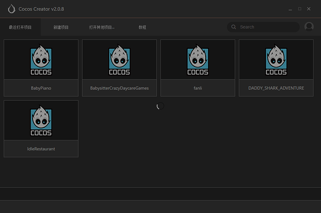Click the BabysitterCrazyDaycareGames name label

point(120,88)
